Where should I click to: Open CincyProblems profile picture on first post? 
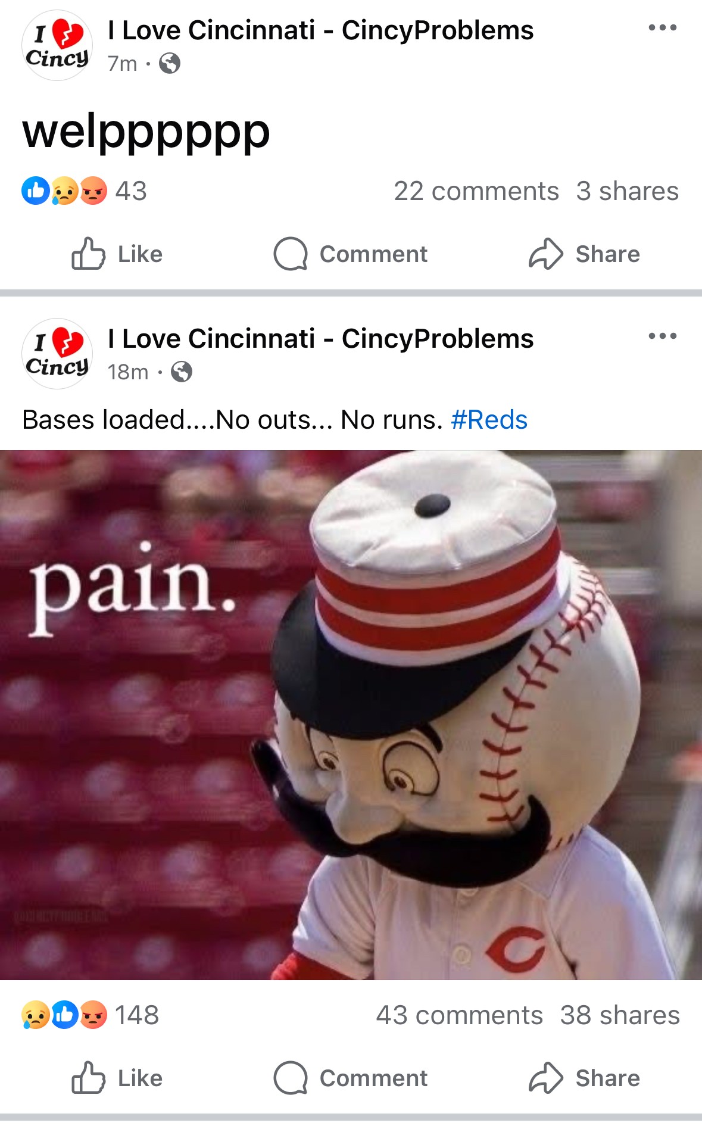pyautogui.click(x=57, y=45)
